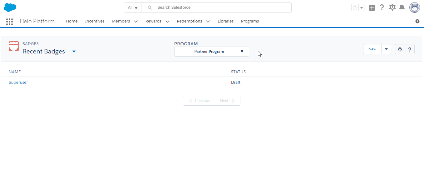Open the favorites list dropdown arrow
The image size is (424, 196).
(x=362, y=8)
